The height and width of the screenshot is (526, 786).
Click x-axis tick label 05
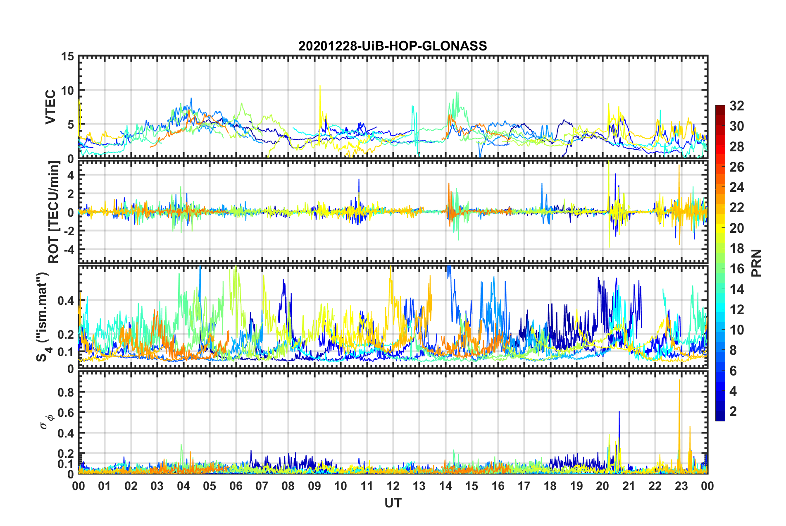point(210,486)
